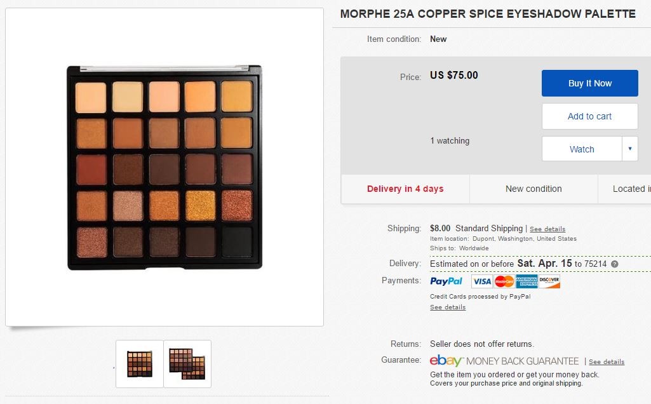Click the Visa card icon
The image size is (651, 404).
pyautogui.click(x=482, y=281)
